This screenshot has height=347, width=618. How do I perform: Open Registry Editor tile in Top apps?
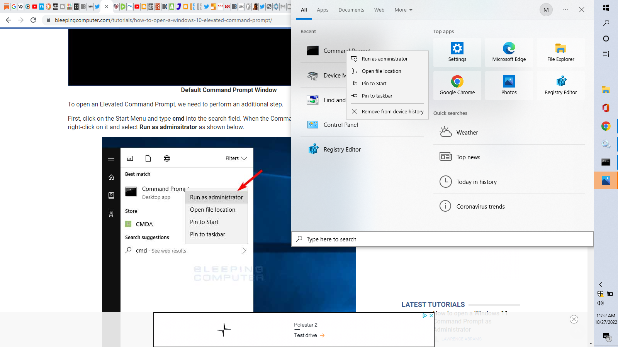coord(561,86)
